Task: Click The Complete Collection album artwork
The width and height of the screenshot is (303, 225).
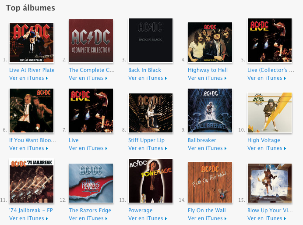Action: (91, 41)
